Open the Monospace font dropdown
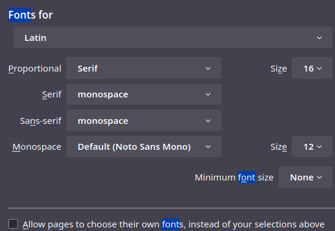The width and height of the screenshot is (335, 231). 144,147
